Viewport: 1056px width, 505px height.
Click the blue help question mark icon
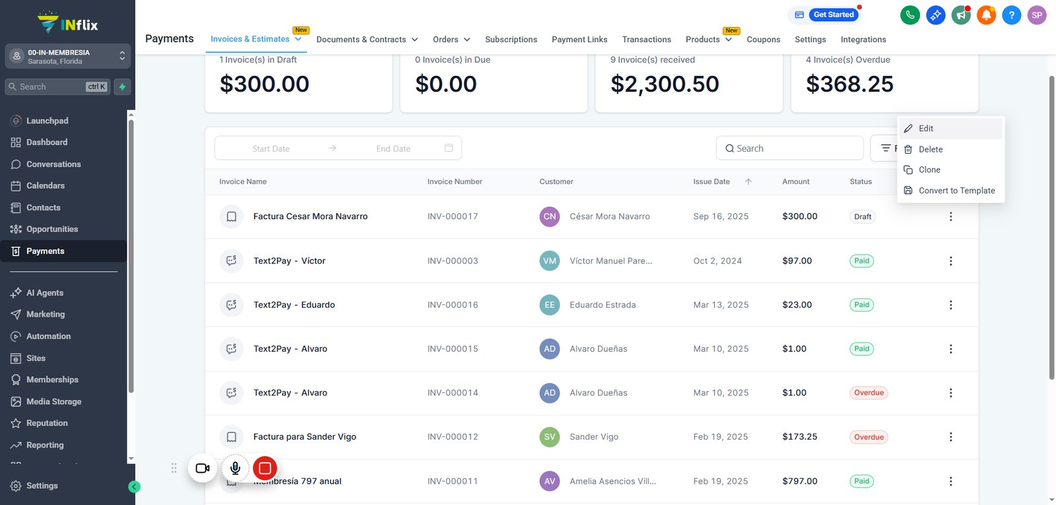1011,15
